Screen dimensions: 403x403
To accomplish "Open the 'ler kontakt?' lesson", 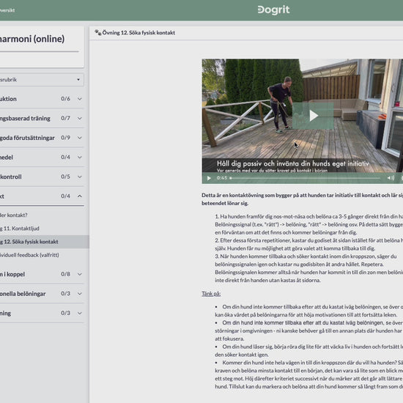I will click(x=14, y=215).
